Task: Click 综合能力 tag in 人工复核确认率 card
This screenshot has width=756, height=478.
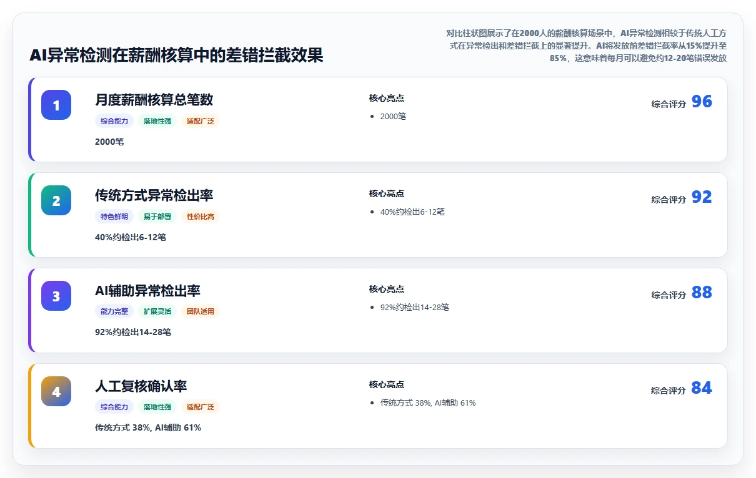Action: tap(114, 407)
